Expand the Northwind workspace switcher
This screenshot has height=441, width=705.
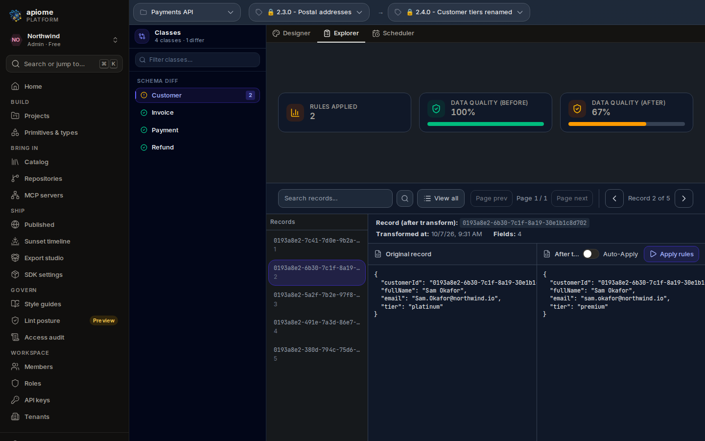(x=64, y=40)
